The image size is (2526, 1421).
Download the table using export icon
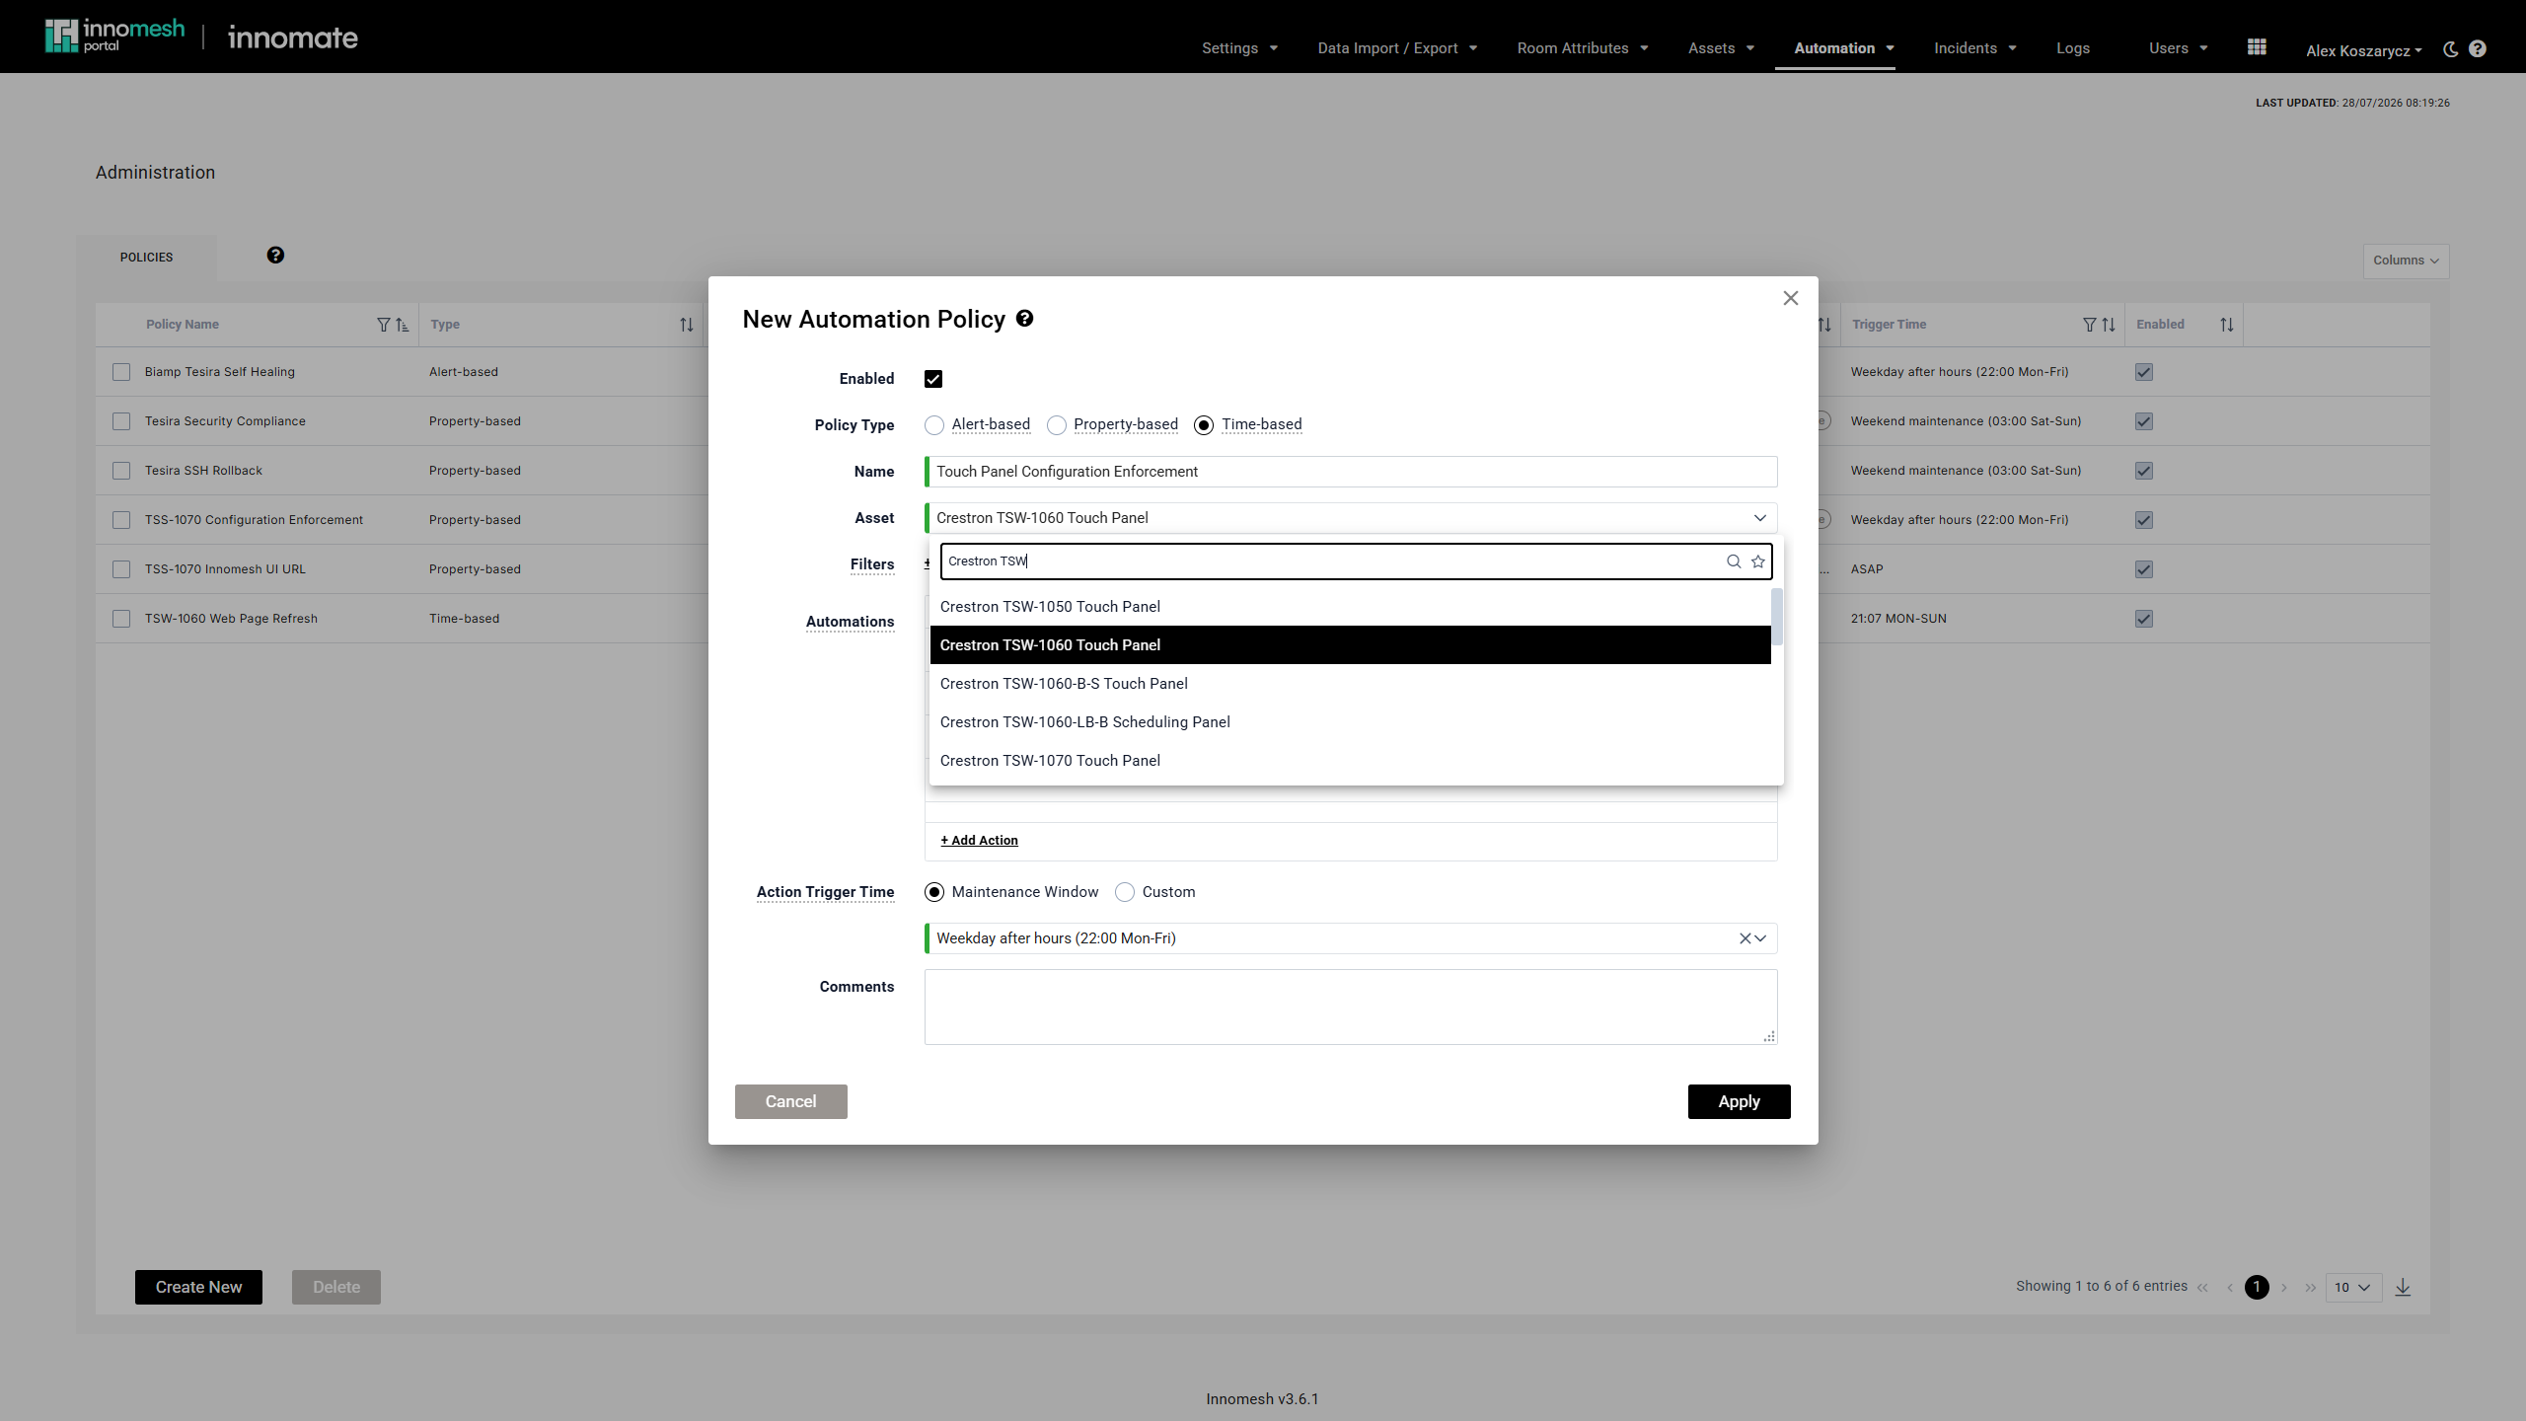(x=2404, y=1287)
